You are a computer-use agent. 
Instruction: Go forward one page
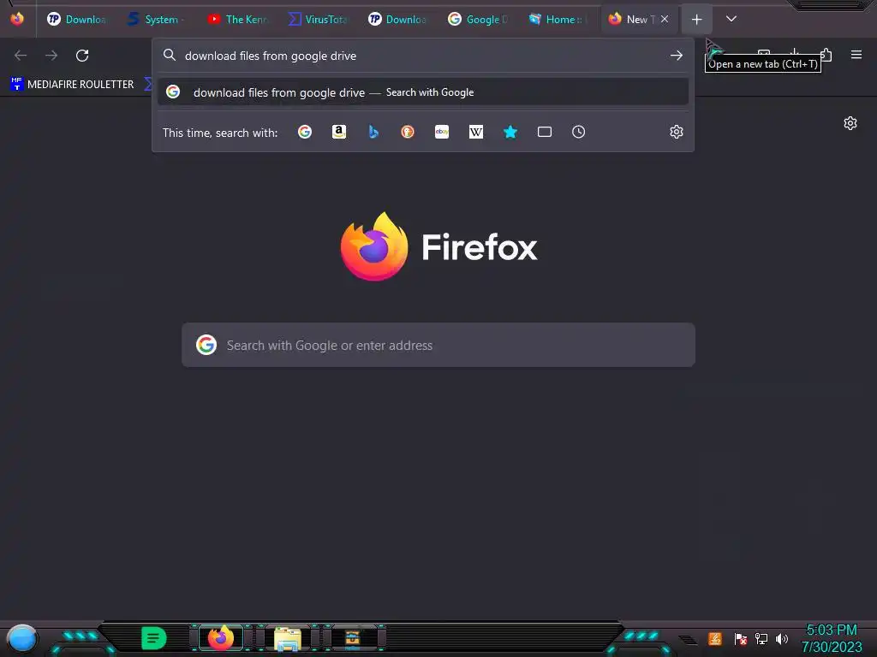click(x=51, y=56)
